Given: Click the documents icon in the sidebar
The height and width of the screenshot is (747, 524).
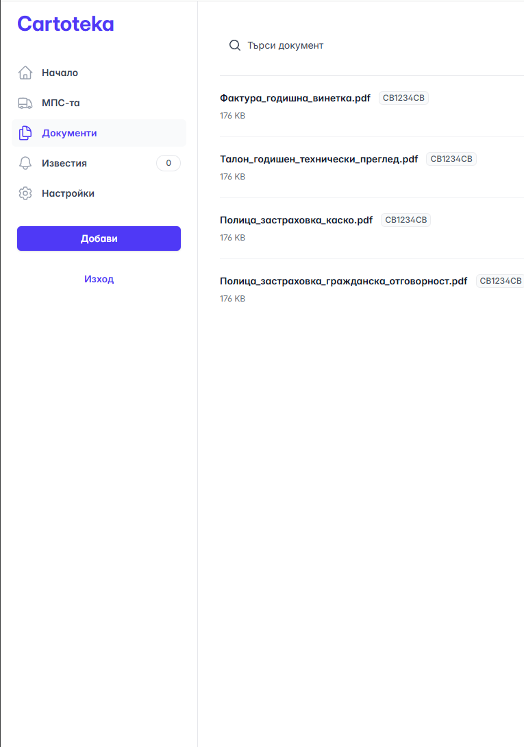Looking at the screenshot, I should [x=25, y=133].
